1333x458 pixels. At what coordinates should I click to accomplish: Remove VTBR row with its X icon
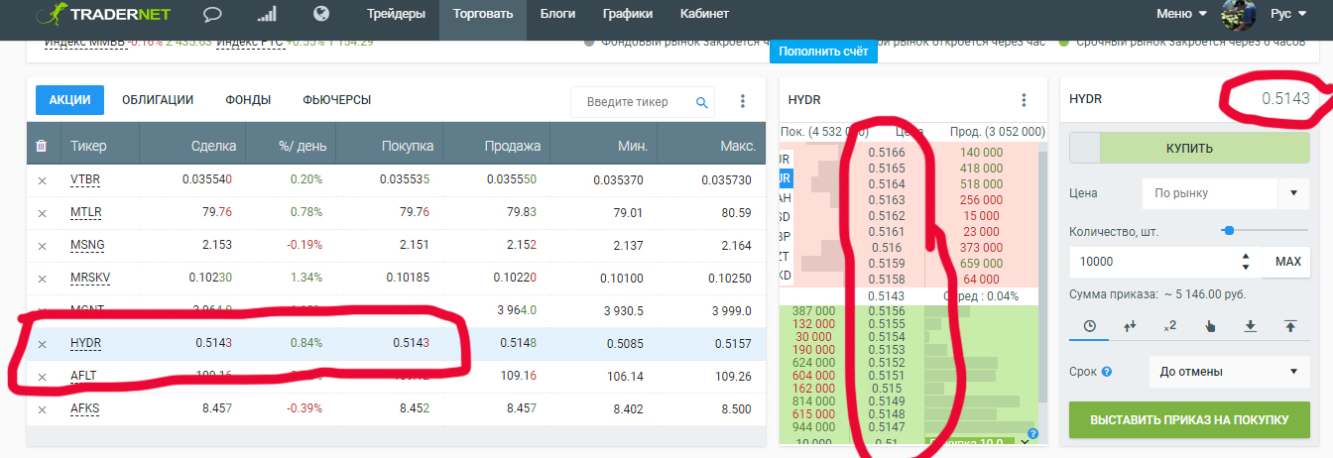pyautogui.click(x=42, y=180)
